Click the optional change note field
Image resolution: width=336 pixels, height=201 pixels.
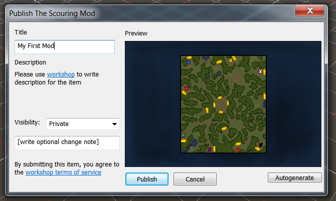(x=67, y=142)
